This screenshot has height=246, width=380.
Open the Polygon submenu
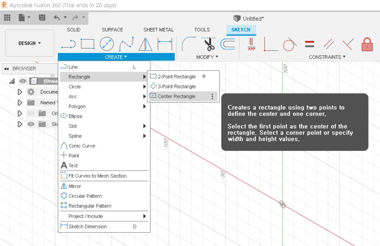(104, 107)
